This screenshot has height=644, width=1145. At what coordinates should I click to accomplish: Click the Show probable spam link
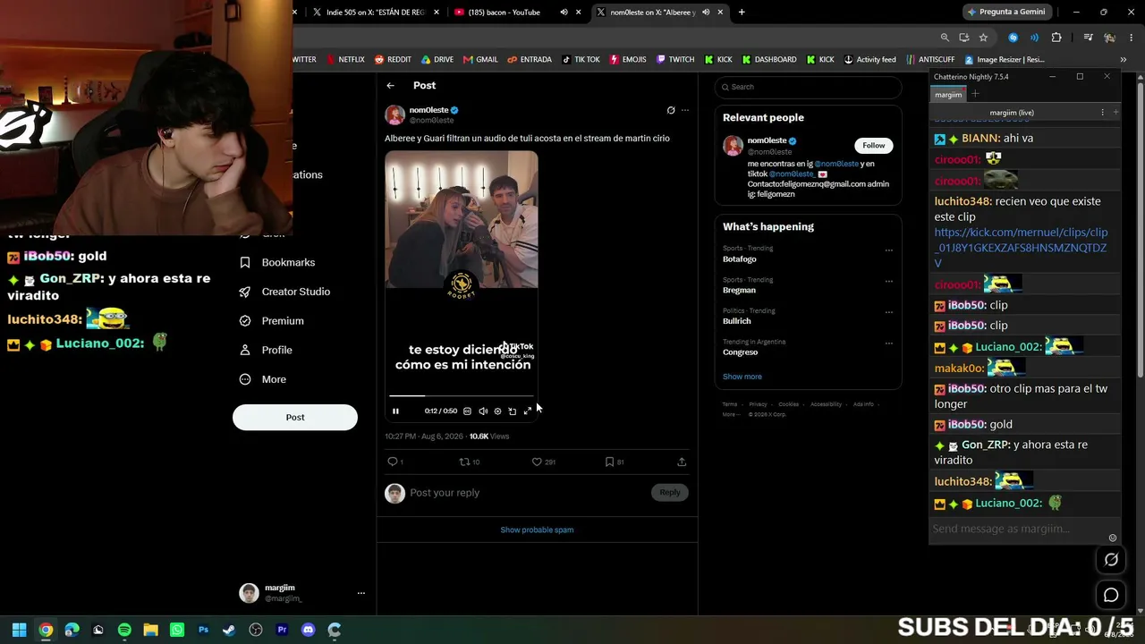coord(537,530)
